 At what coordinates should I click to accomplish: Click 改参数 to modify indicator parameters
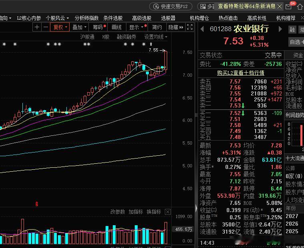pyautogui.click(x=118, y=212)
